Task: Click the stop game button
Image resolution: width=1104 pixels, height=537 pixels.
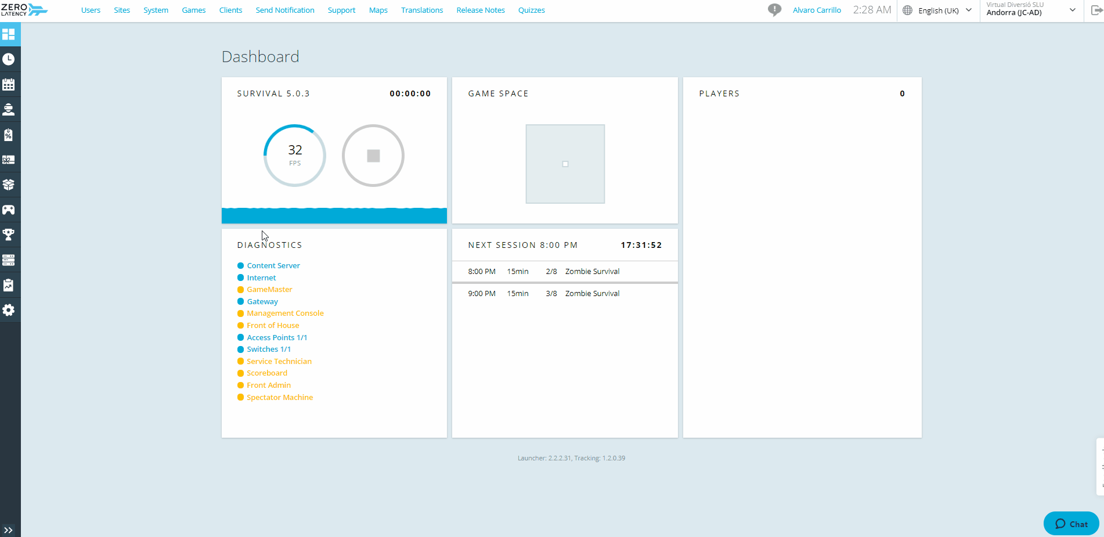Action: (373, 156)
